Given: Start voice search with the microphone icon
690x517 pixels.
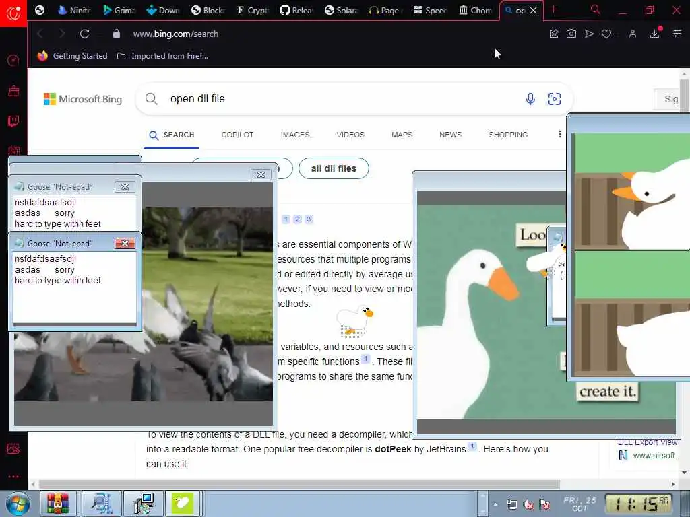Looking at the screenshot, I should pos(530,99).
